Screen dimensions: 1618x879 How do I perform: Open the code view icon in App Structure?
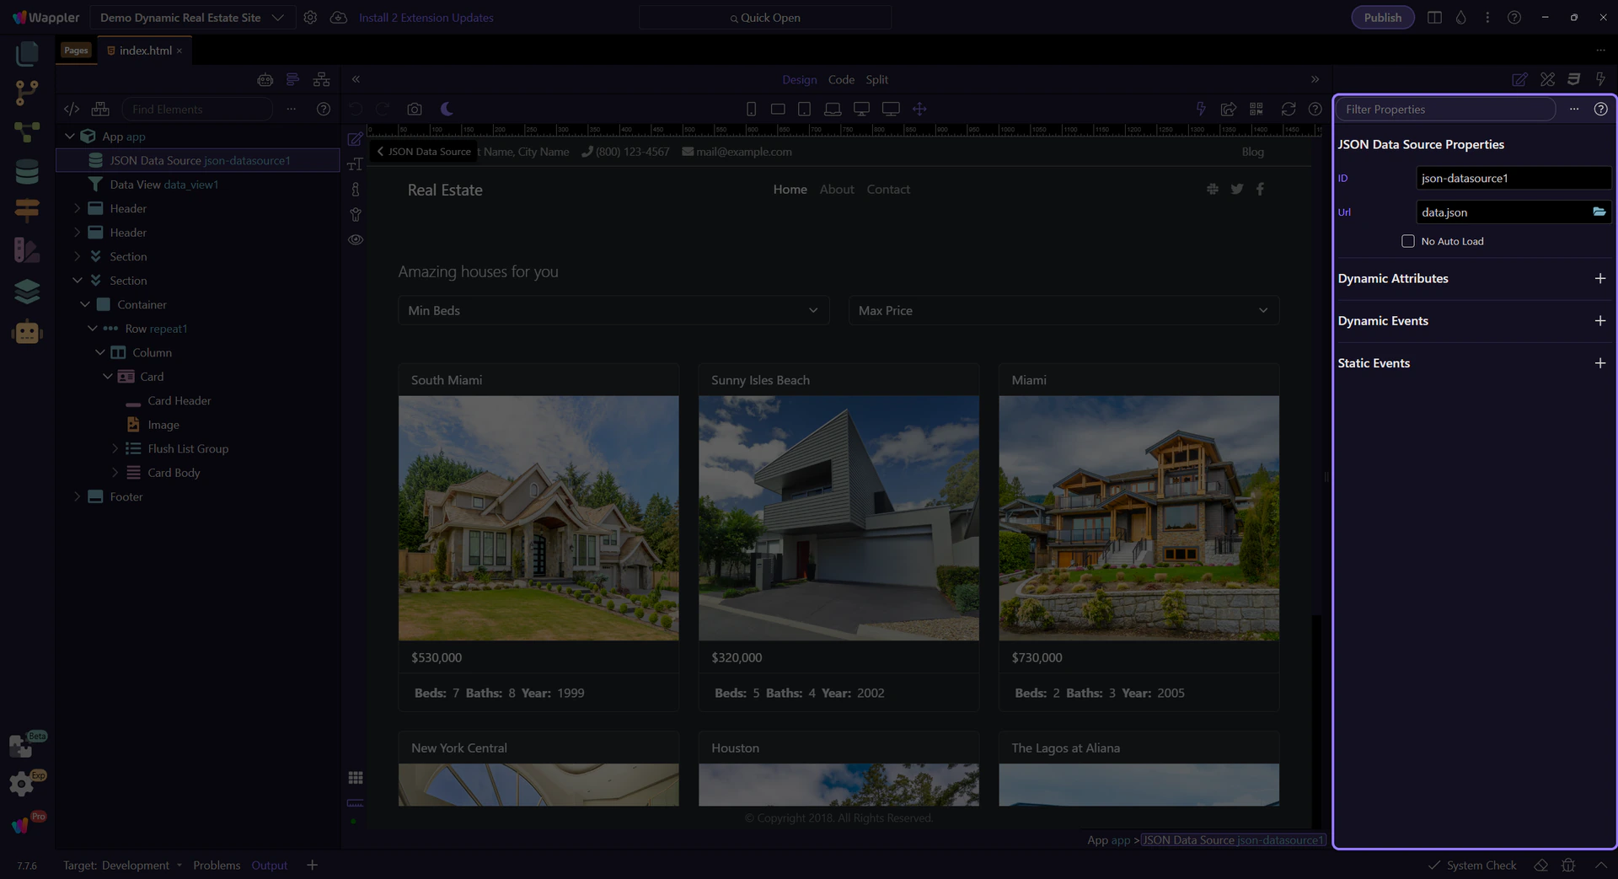[72, 109]
